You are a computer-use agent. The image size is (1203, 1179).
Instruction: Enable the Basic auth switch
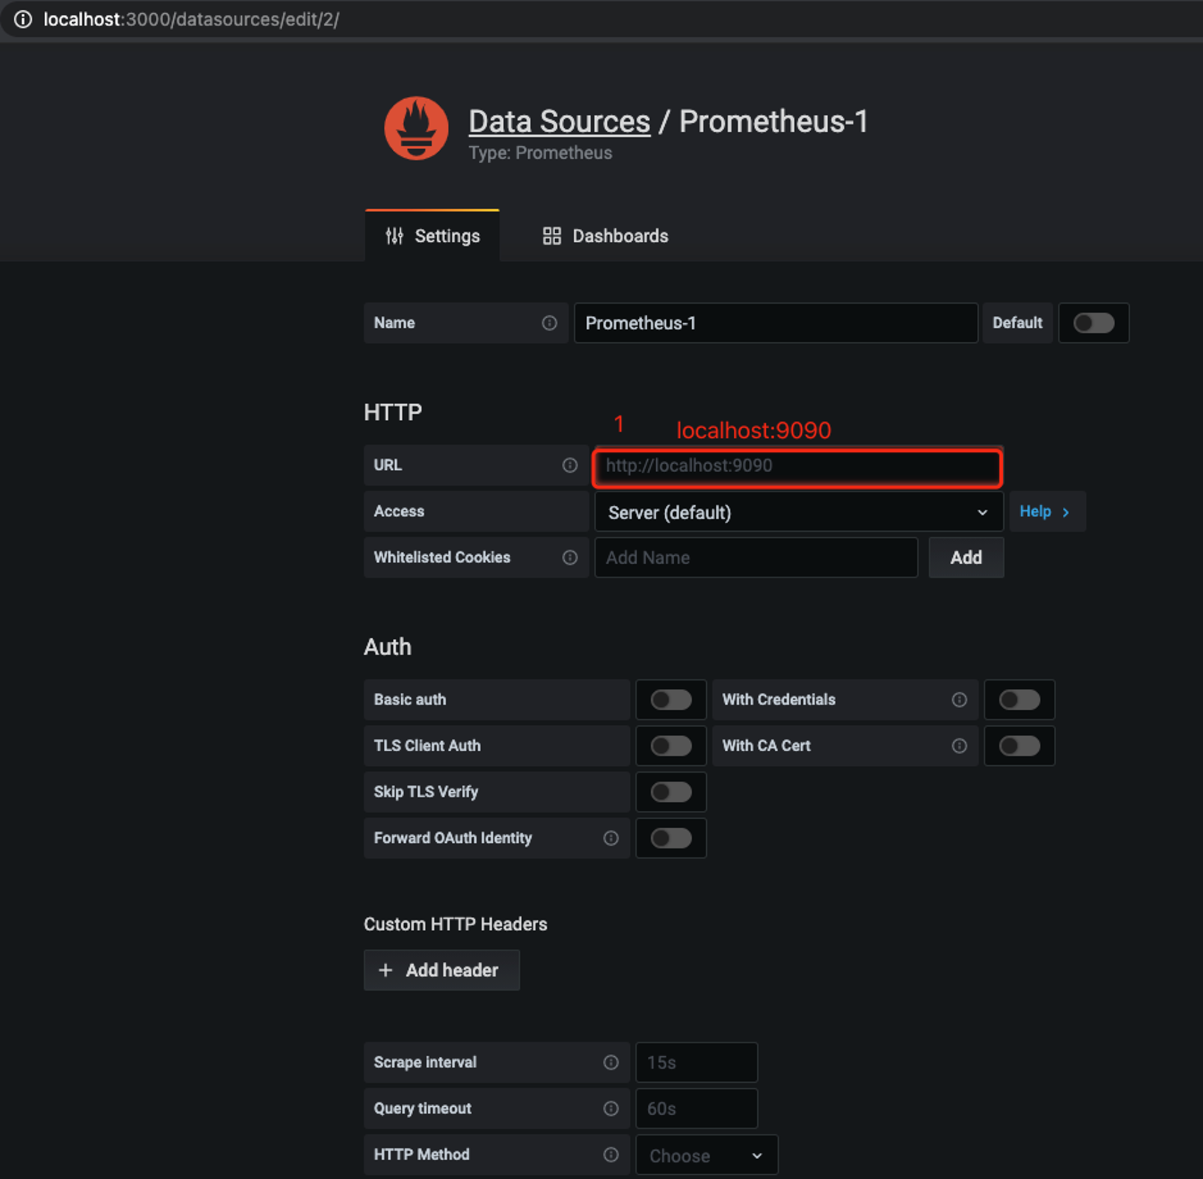click(x=671, y=700)
